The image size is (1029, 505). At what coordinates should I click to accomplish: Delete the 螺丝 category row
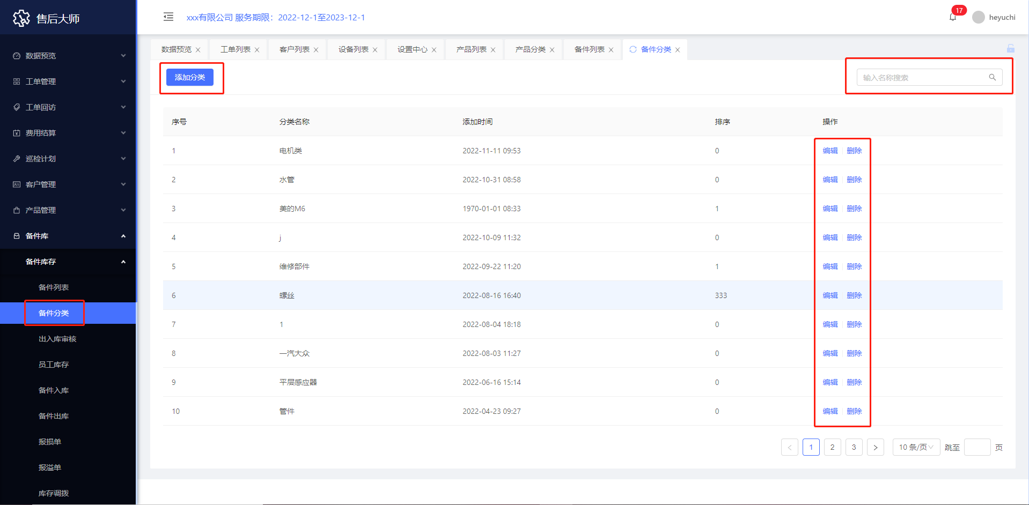point(854,295)
